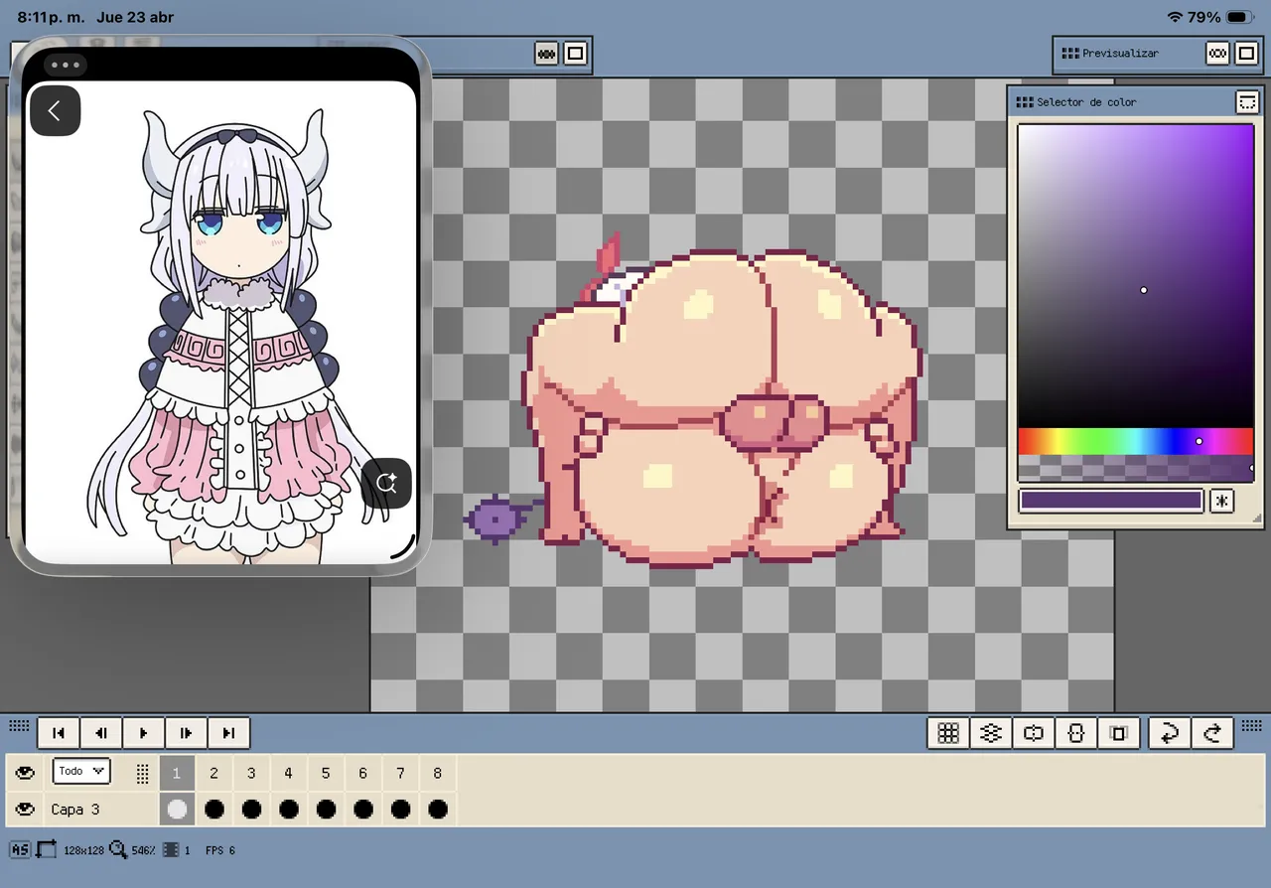
Task: Select frame number 4 in the timeline header
Action: click(288, 773)
